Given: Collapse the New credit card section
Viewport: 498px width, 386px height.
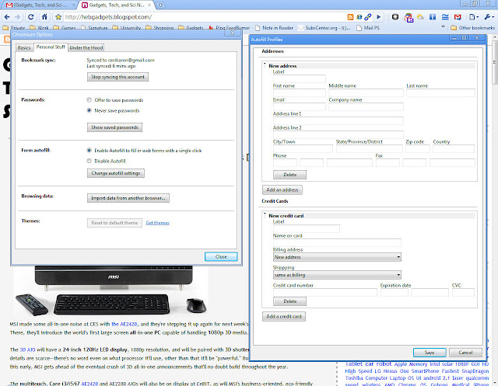Looking at the screenshot, I should 265,215.
